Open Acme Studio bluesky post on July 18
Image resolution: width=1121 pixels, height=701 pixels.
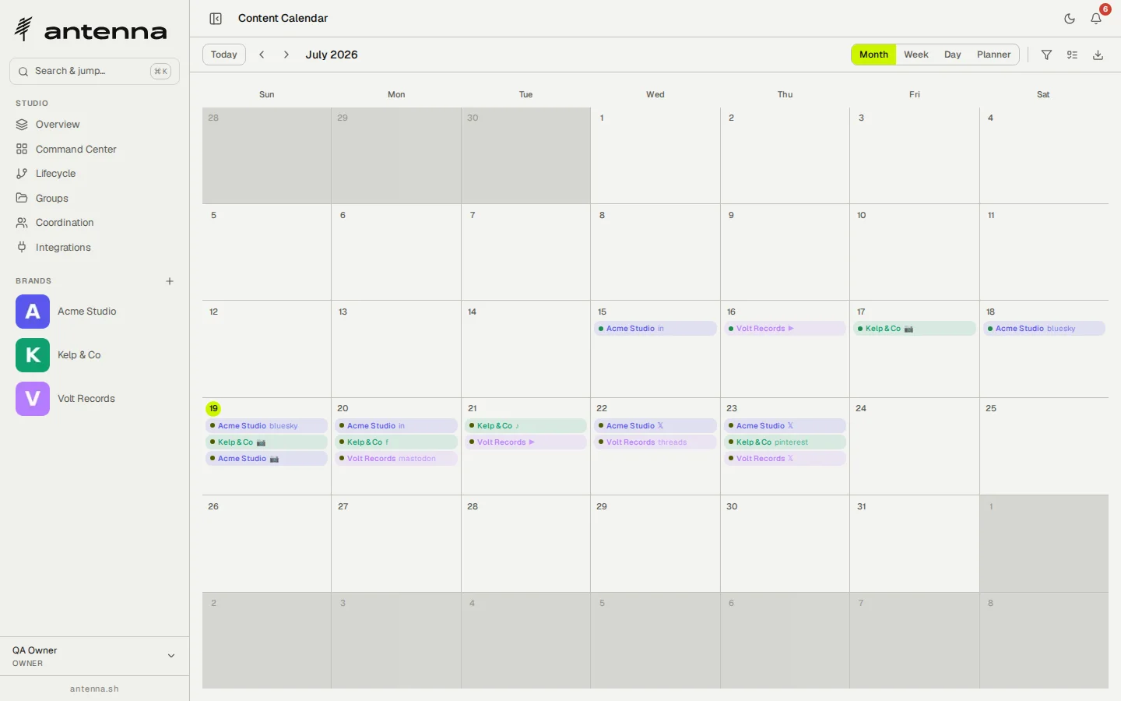pyautogui.click(x=1044, y=329)
